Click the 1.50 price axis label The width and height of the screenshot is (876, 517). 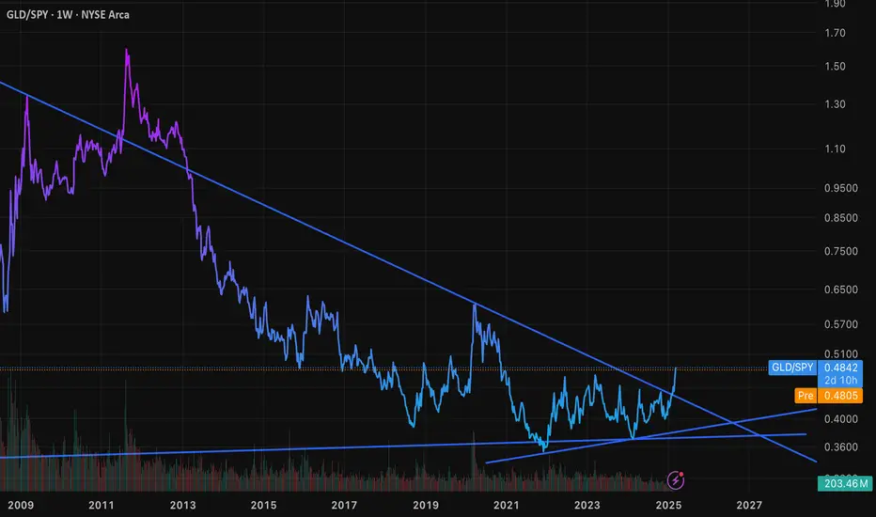(835, 66)
